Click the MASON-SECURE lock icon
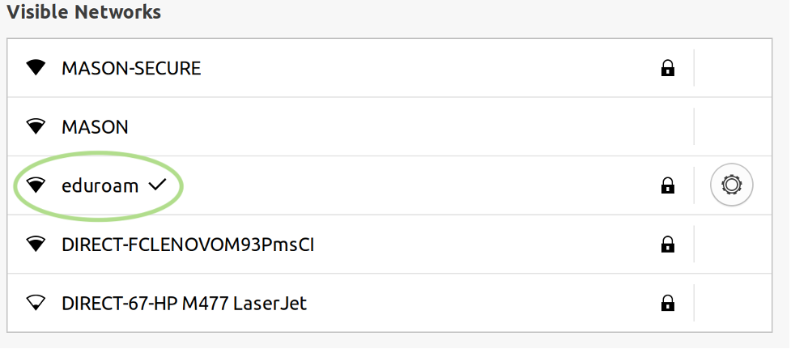This screenshot has width=791, height=349. (667, 69)
